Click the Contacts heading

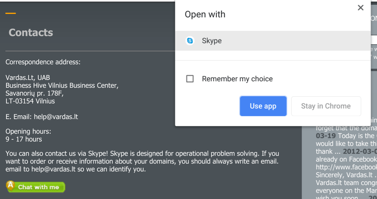pos(31,33)
